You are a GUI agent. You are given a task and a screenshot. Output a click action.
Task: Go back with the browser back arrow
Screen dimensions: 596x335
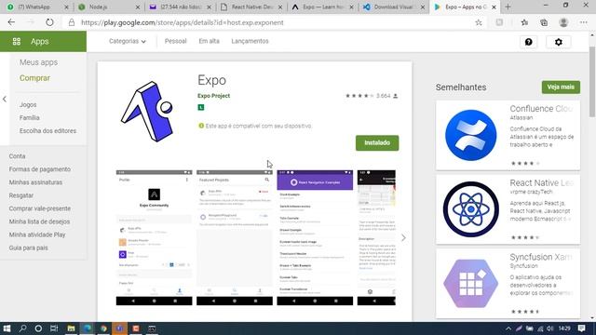click(11, 22)
